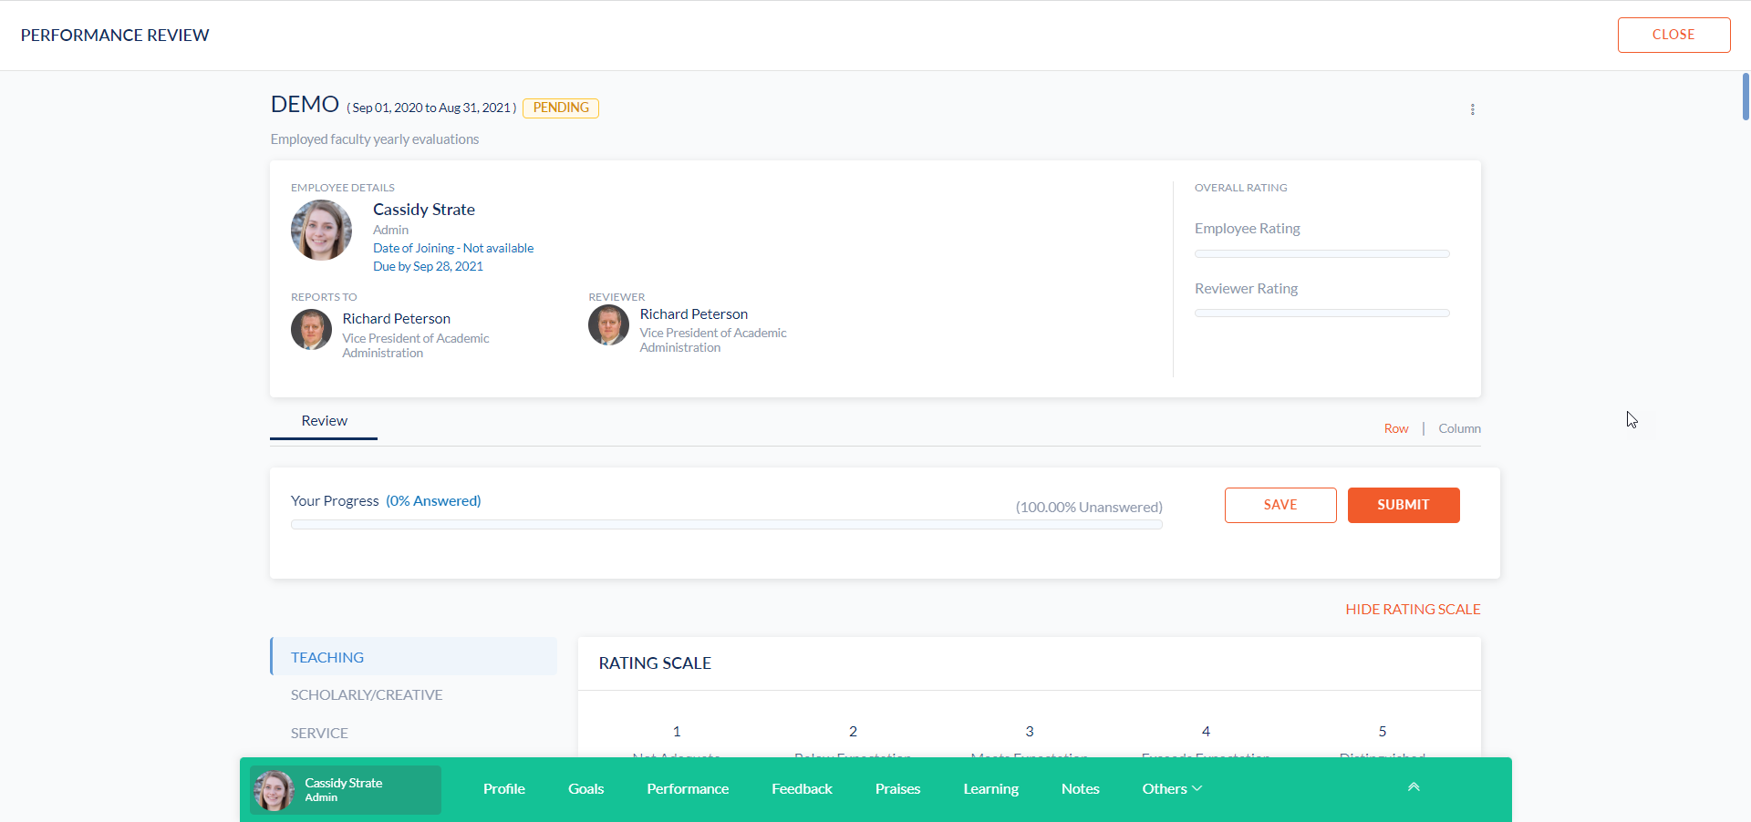This screenshot has height=822, width=1751.
Task: Switch to Row layout view
Action: 1396,428
